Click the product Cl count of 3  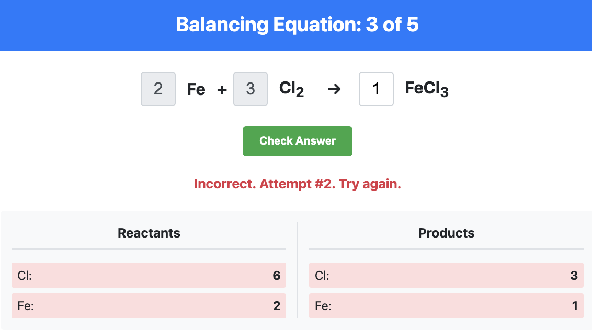pos(574,276)
